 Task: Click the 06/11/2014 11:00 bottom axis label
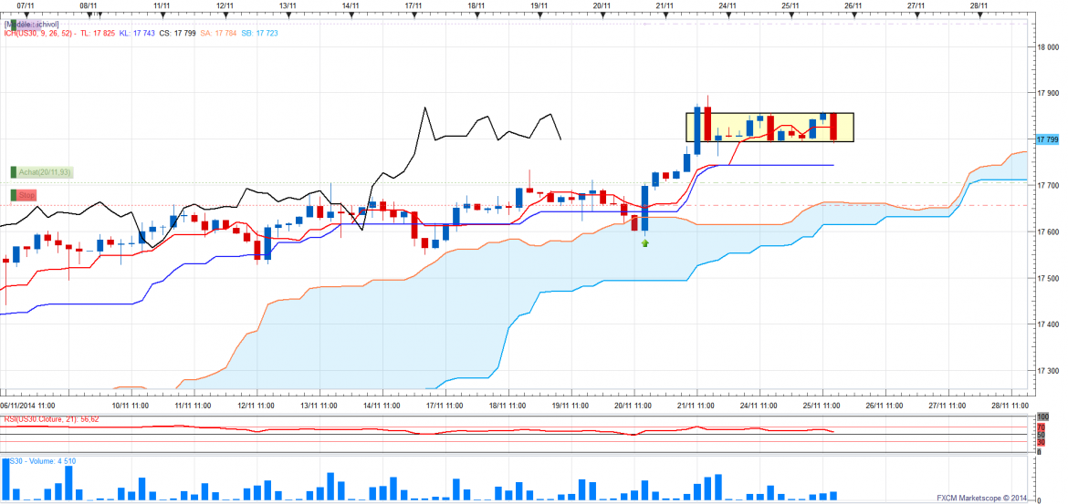coord(28,404)
